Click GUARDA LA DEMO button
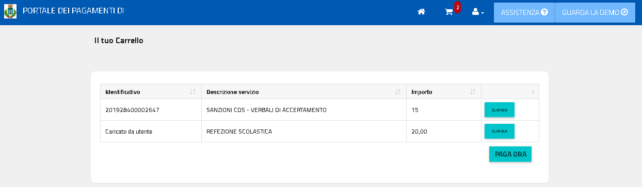This screenshot has width=642, height=187. [x=588, y=12]
